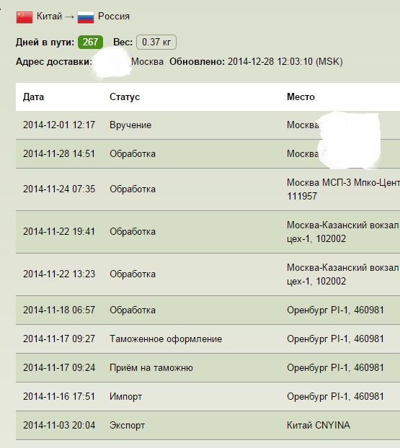Select date 2014-11-22 13:23
Viewport: 400px width, 448px height.
59,274
